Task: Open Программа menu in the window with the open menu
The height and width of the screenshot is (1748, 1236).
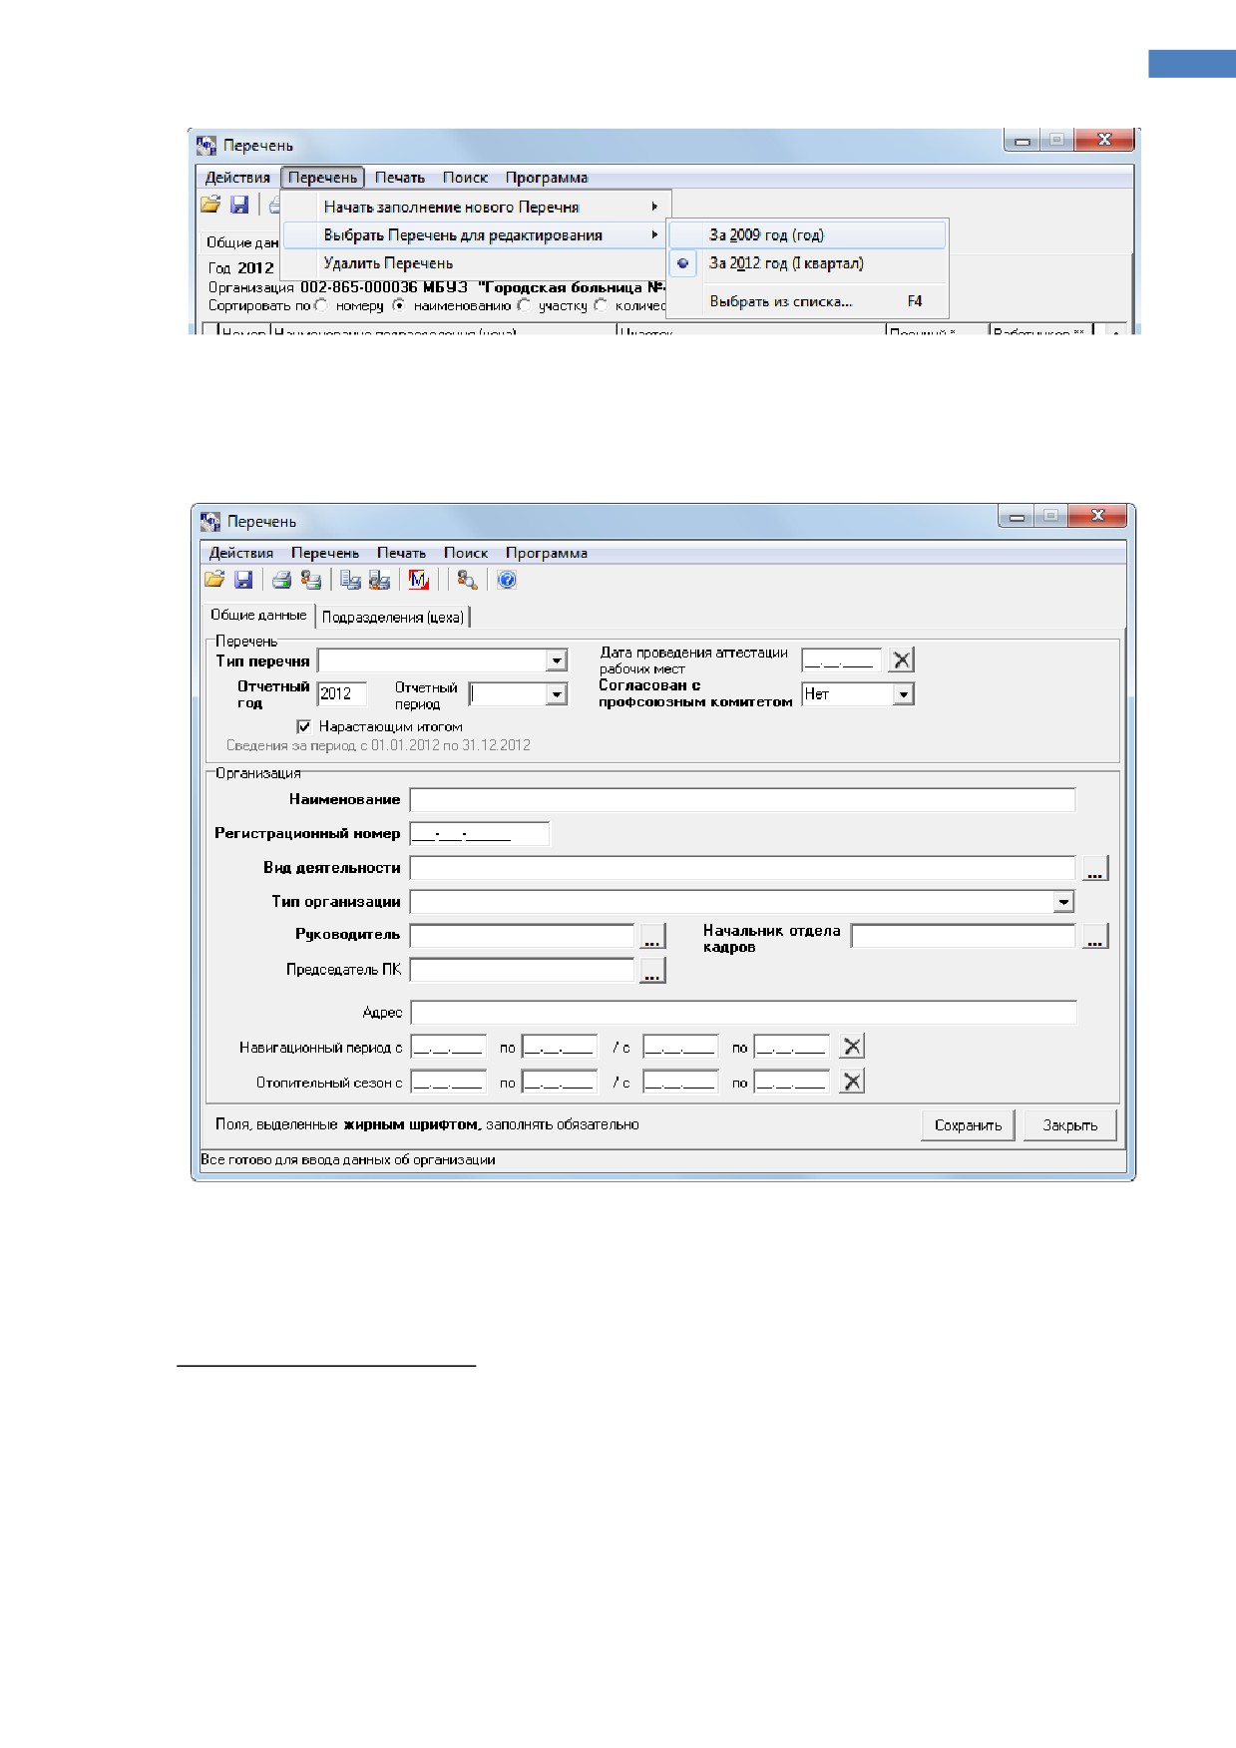Action: 547,178
